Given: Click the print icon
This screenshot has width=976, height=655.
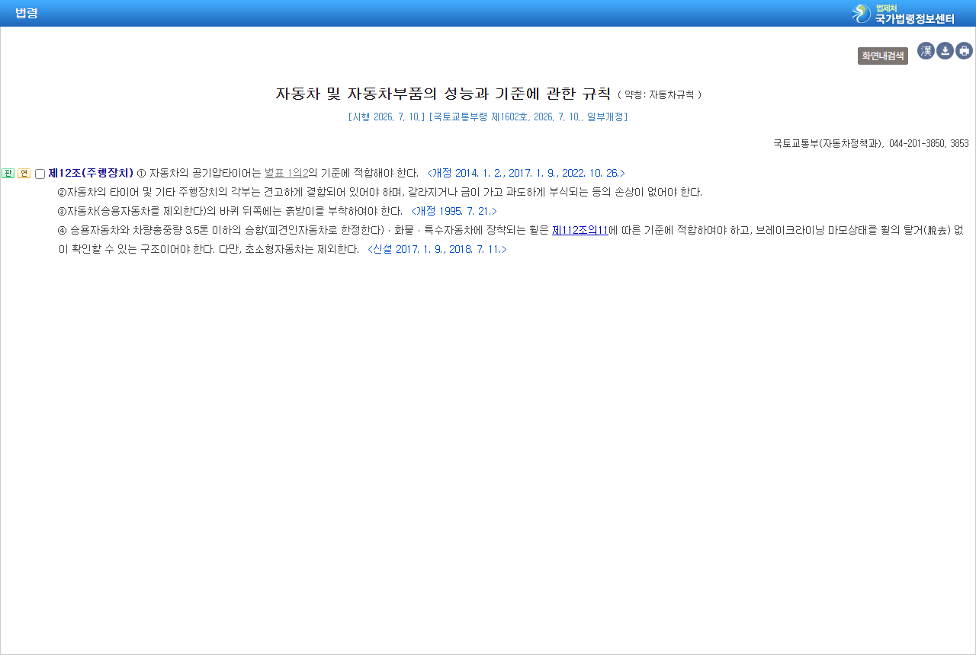Looking at the screenshot, I should pyautogui.click(x=964, y=51).
